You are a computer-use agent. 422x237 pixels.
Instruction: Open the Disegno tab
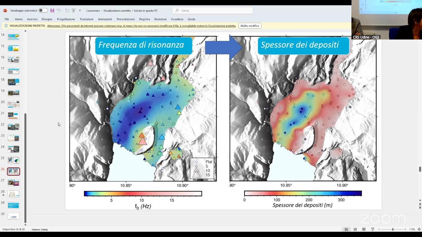47,19
